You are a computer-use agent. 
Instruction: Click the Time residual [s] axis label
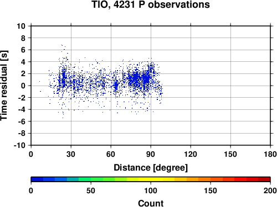4,86
